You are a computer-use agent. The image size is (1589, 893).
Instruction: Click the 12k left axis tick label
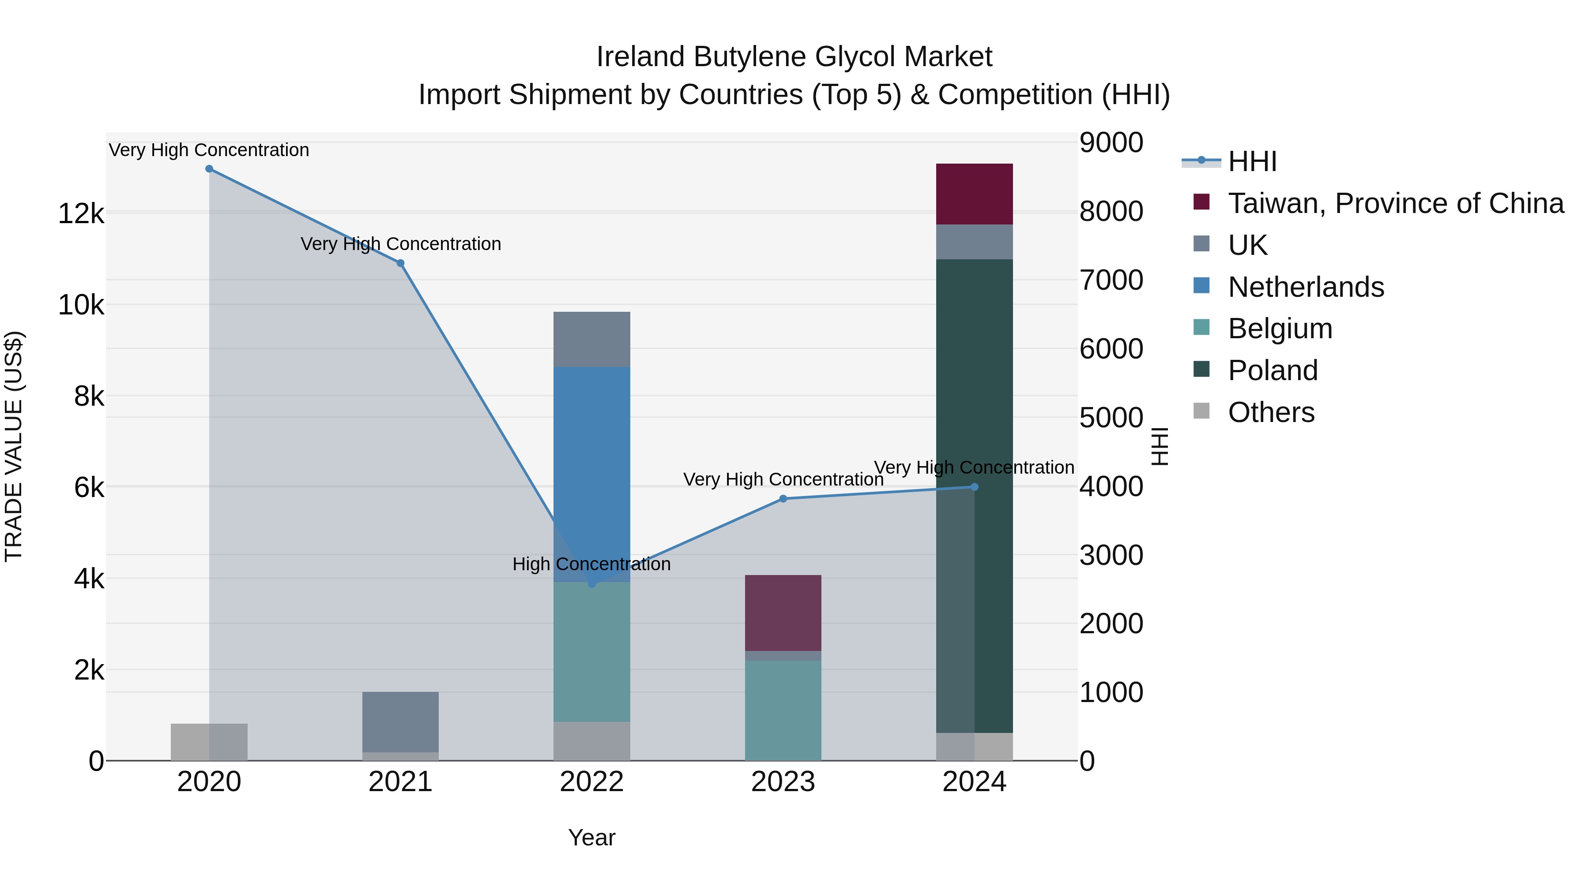click(81, 214)
